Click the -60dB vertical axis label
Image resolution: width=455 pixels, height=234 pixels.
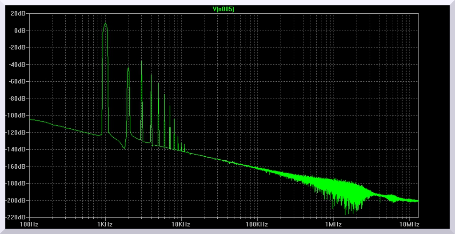click(19, 82)
